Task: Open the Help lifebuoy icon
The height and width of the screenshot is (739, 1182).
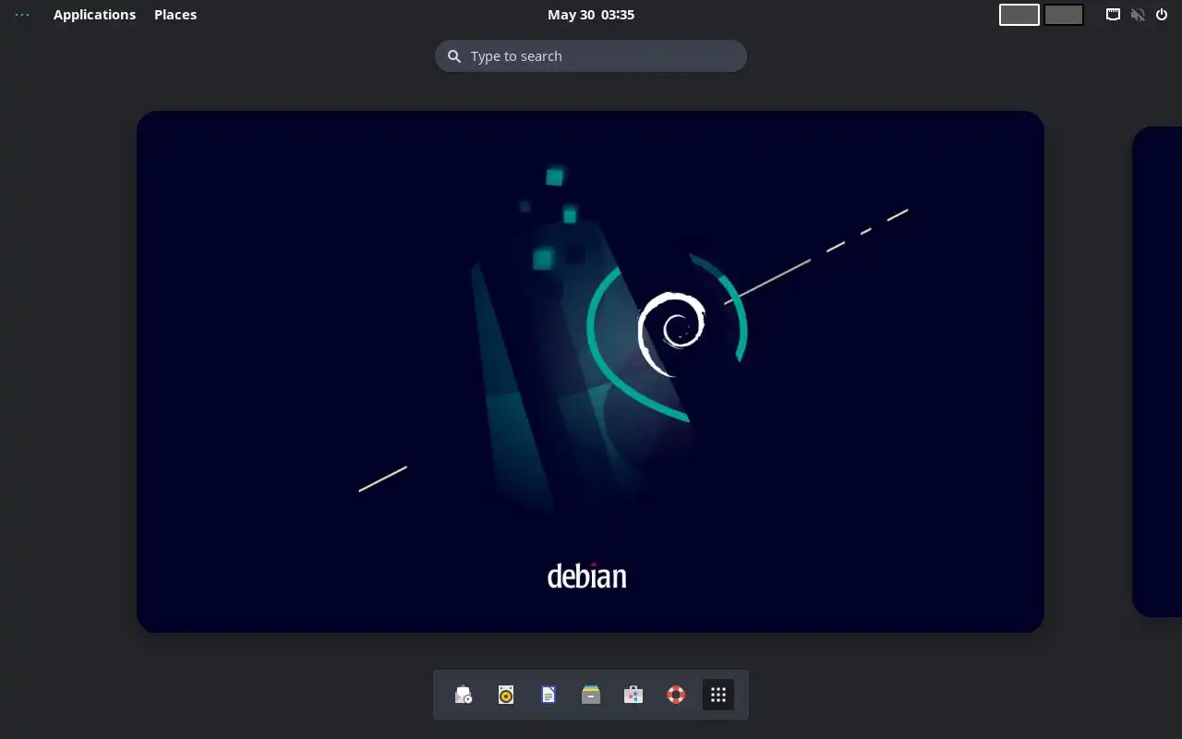Action: click(x=676, y=695)
